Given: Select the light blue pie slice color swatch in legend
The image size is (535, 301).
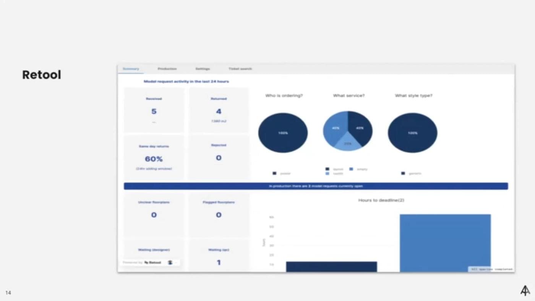Looking at the screenshot, I should [x=327, y=173].
